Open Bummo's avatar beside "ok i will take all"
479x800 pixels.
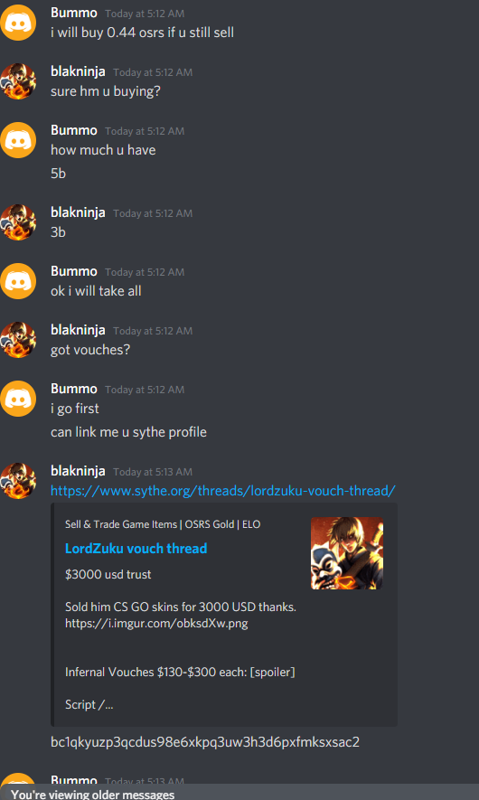pyautogui.click(x=18, y=281)
